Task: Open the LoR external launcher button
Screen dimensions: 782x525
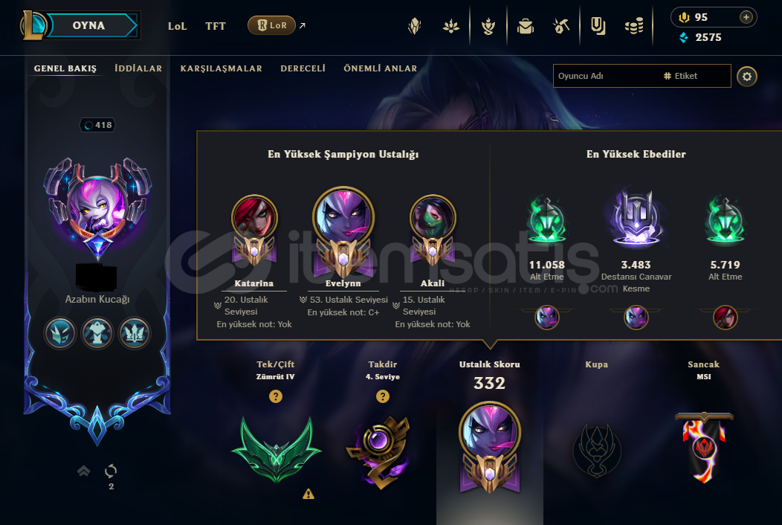Action: [272, 25]
